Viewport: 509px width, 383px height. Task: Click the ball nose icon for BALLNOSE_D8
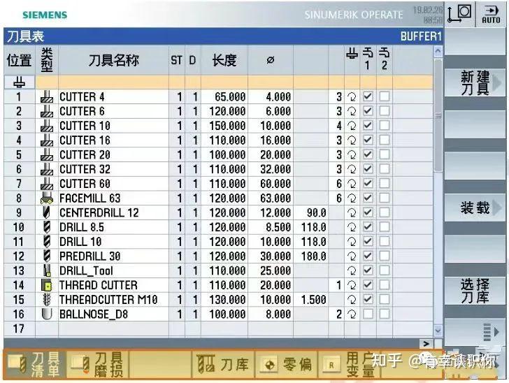pos(47,314)
